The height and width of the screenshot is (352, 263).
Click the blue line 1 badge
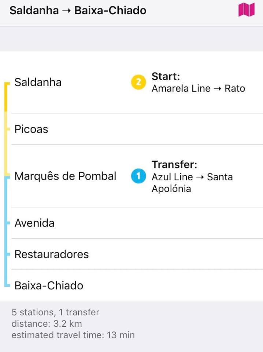pos(138,176)
